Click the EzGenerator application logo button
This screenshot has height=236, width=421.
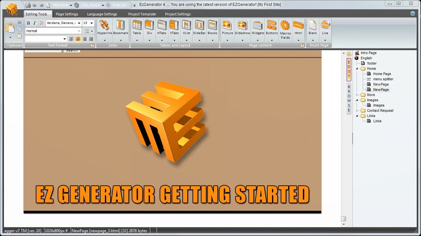click(x=12, y=9)
